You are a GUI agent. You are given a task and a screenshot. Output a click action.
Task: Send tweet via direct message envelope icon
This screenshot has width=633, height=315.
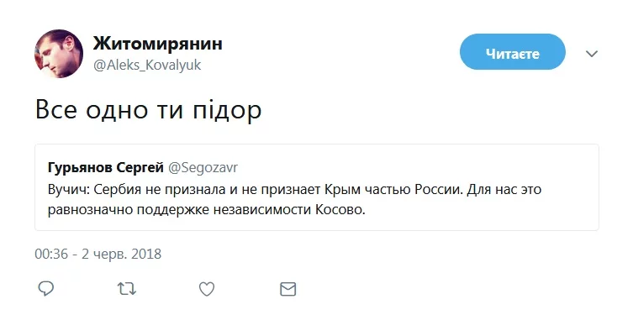[x=287, y=289]
